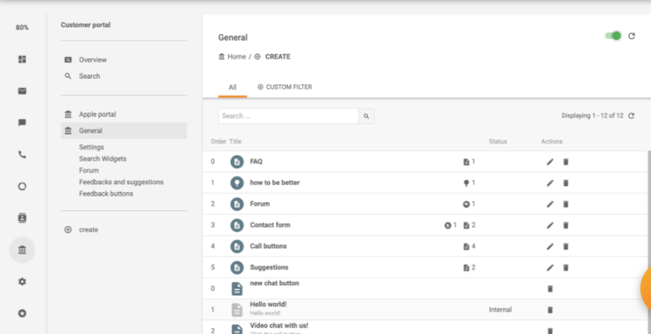
Task: Delete the Call buttons row
Action: click(566, 246)
